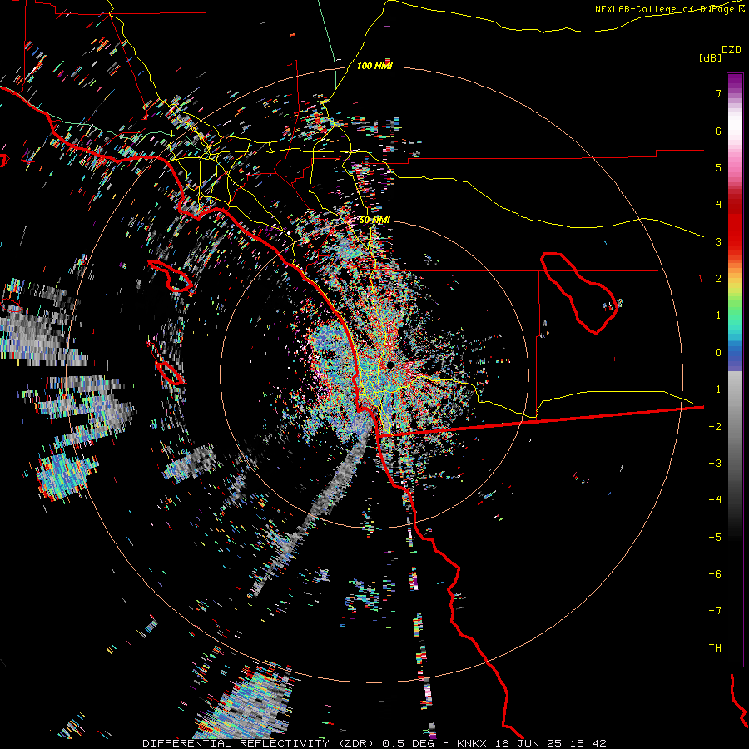The width and height of the screenshot is (749, 749).
Task: Click the -6 value on the color scale
Action: coord(715,574)
